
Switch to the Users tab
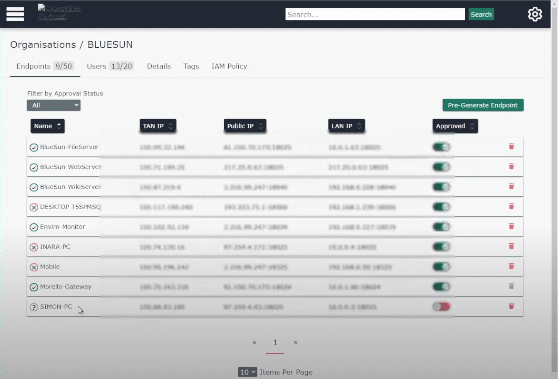click(110, 66)
